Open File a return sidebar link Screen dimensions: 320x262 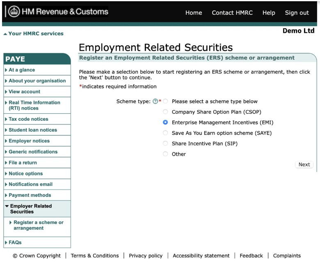pyautogui.click(x=37, y=163)
